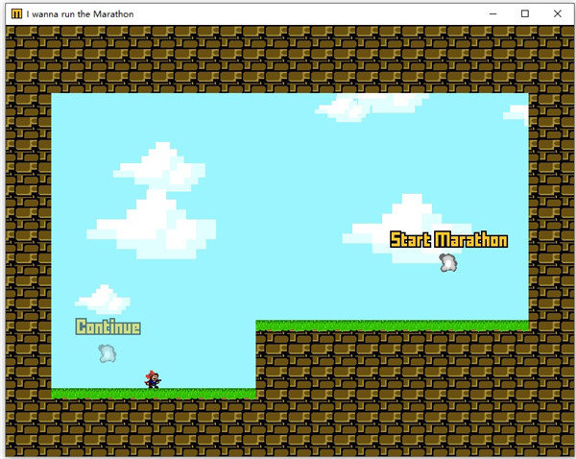Close the game window
The image size is (576, 459).
pos(557,13)
